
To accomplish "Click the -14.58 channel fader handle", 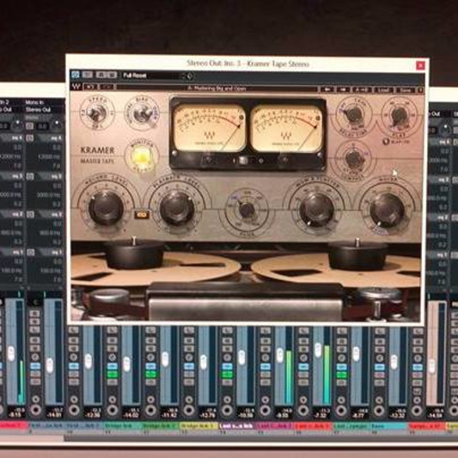I will pyautogui.click(x=432, y=366).
